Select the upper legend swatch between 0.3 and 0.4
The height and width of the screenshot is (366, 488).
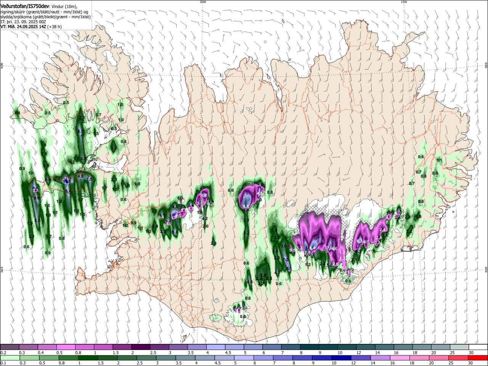click(x=28, y=347)
